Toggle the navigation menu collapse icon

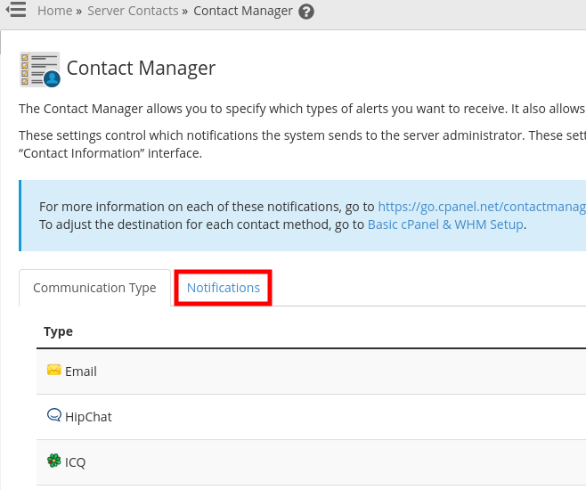coord(16,9)
